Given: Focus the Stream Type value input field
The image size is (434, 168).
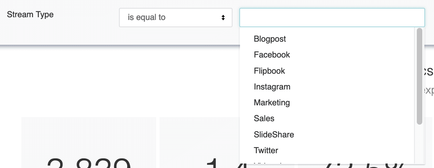Looking at the screenshot, I should pos(332,18).
